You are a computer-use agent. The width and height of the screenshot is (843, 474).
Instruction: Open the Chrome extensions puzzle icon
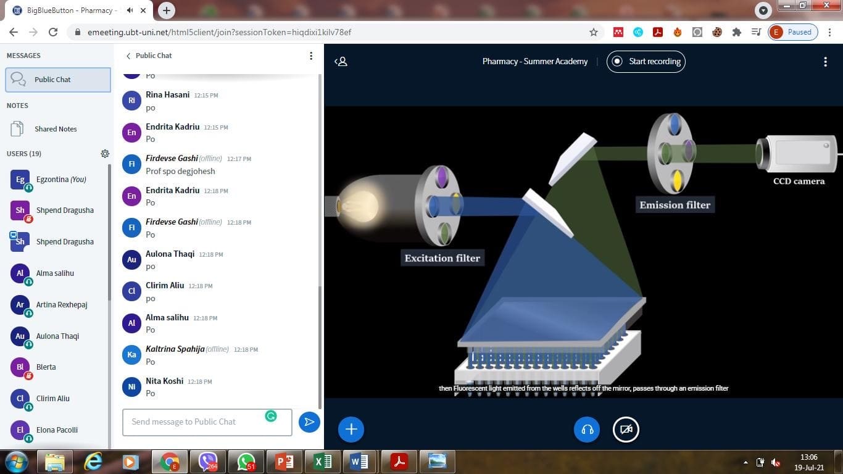[736, 32]
